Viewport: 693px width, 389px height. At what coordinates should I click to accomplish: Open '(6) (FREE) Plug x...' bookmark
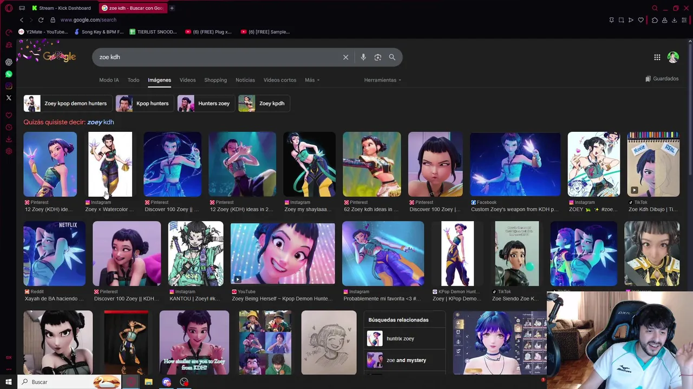(x=208, y=32)
